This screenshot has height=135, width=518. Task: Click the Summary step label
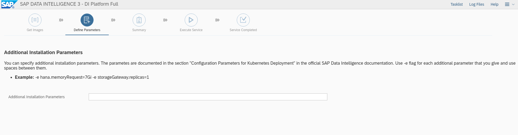point(139,30)
